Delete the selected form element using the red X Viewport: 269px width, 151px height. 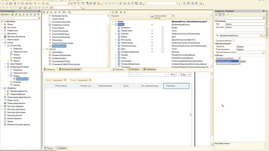coord(51,12)
